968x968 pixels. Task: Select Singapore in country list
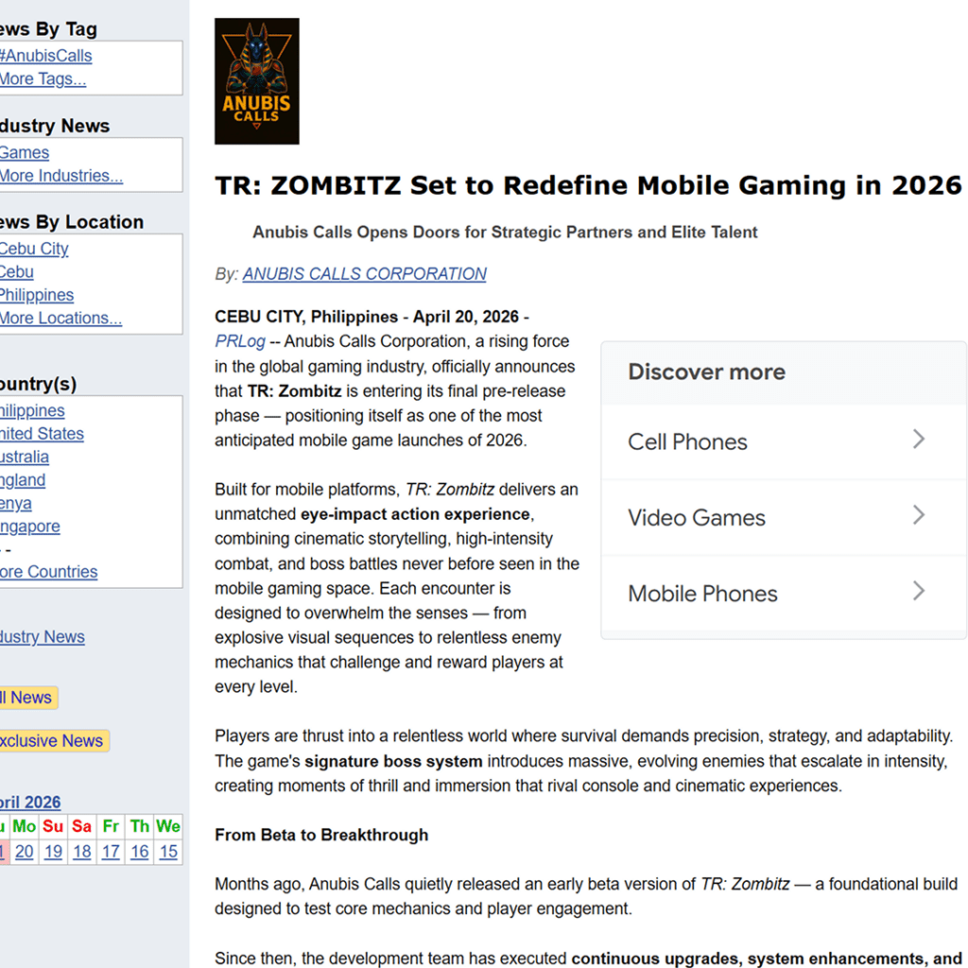[x=30, y=527]
